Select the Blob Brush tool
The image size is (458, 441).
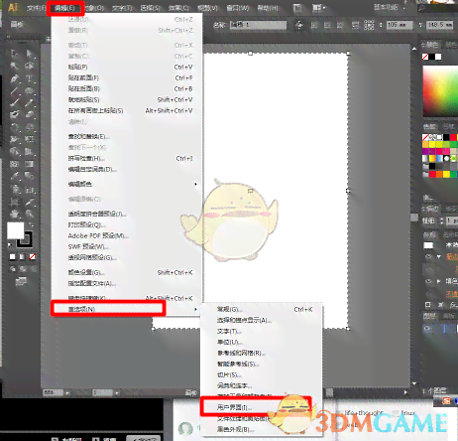15,115
